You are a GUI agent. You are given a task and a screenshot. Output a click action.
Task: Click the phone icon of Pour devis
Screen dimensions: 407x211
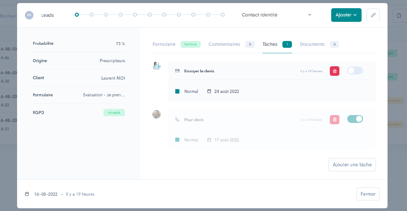[x=177, y=119]
